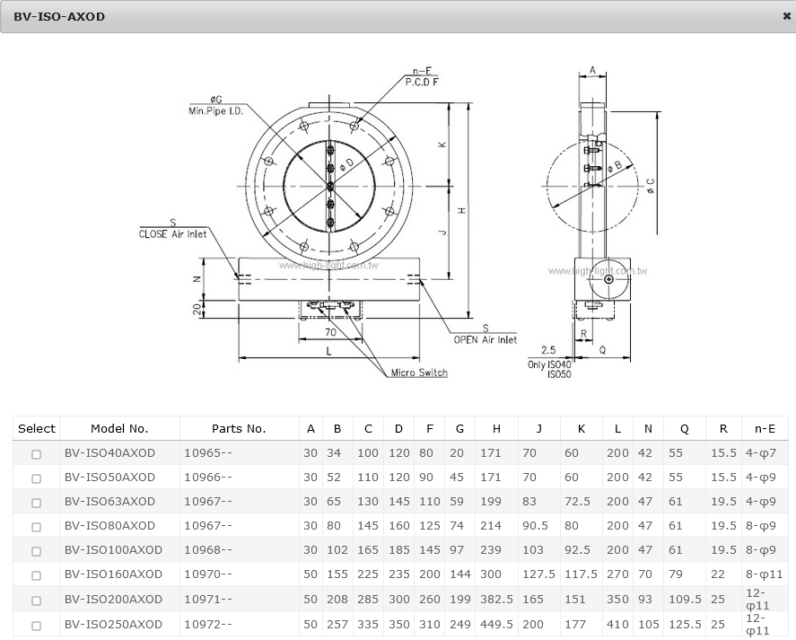Click model name BV-ISO40AXOD

point(109,453)
